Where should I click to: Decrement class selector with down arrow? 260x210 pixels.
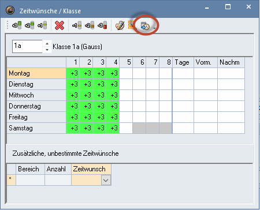coord(47,50)
